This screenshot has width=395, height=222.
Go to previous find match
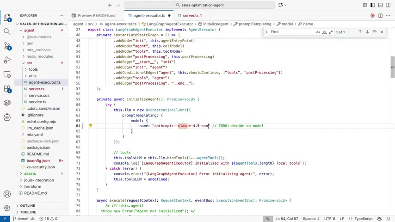[360, 32]
